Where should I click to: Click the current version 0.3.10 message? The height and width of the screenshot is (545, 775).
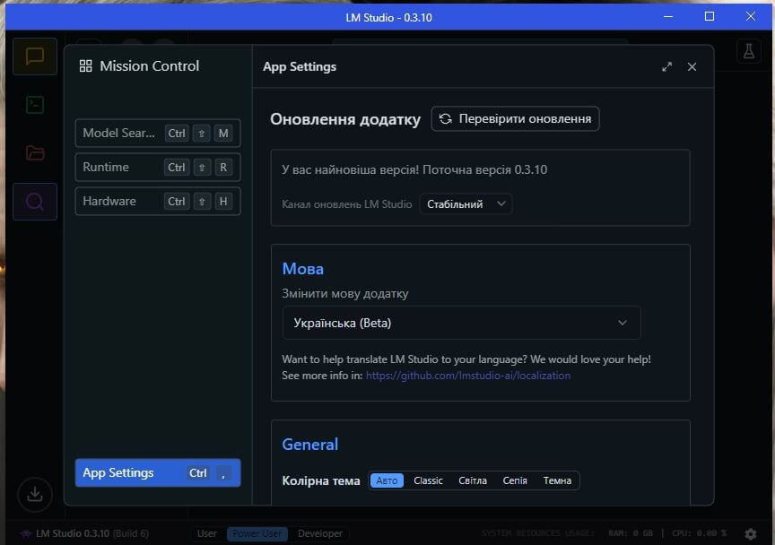coord(414,169)
